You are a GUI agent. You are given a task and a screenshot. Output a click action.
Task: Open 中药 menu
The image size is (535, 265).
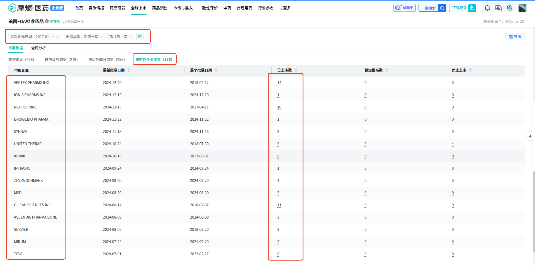(x=227, y=8)
